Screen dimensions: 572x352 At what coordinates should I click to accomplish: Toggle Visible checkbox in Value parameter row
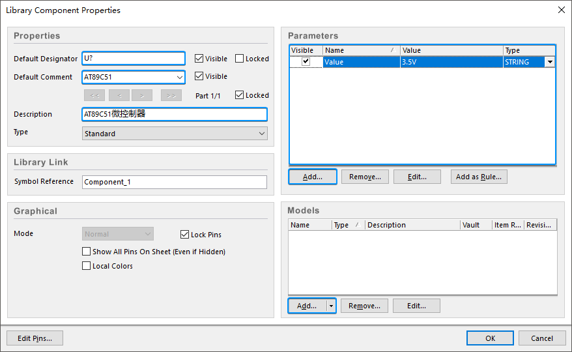(306, 62)
